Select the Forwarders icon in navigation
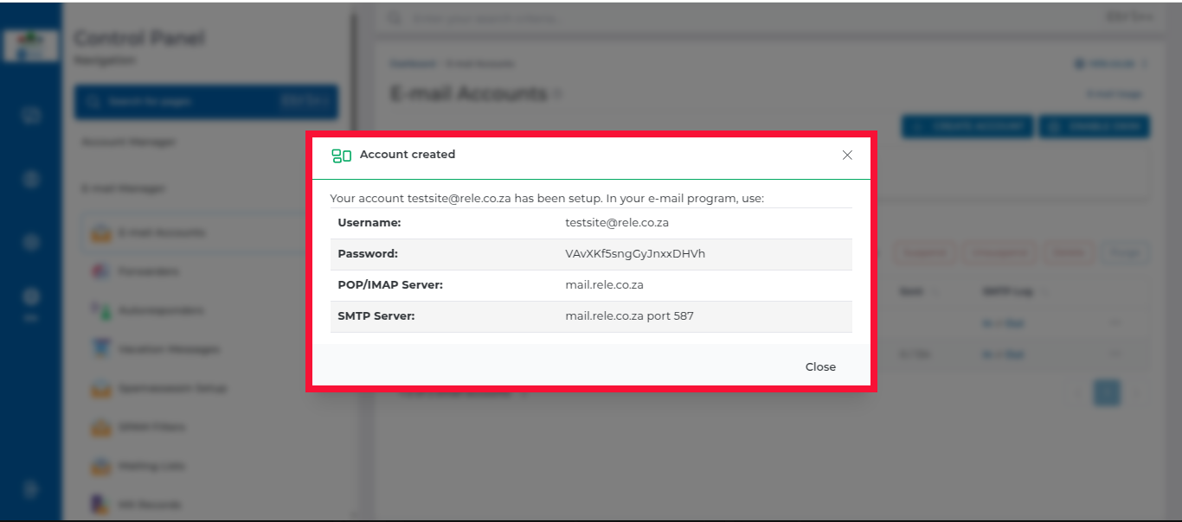 (x=101, y=271)
